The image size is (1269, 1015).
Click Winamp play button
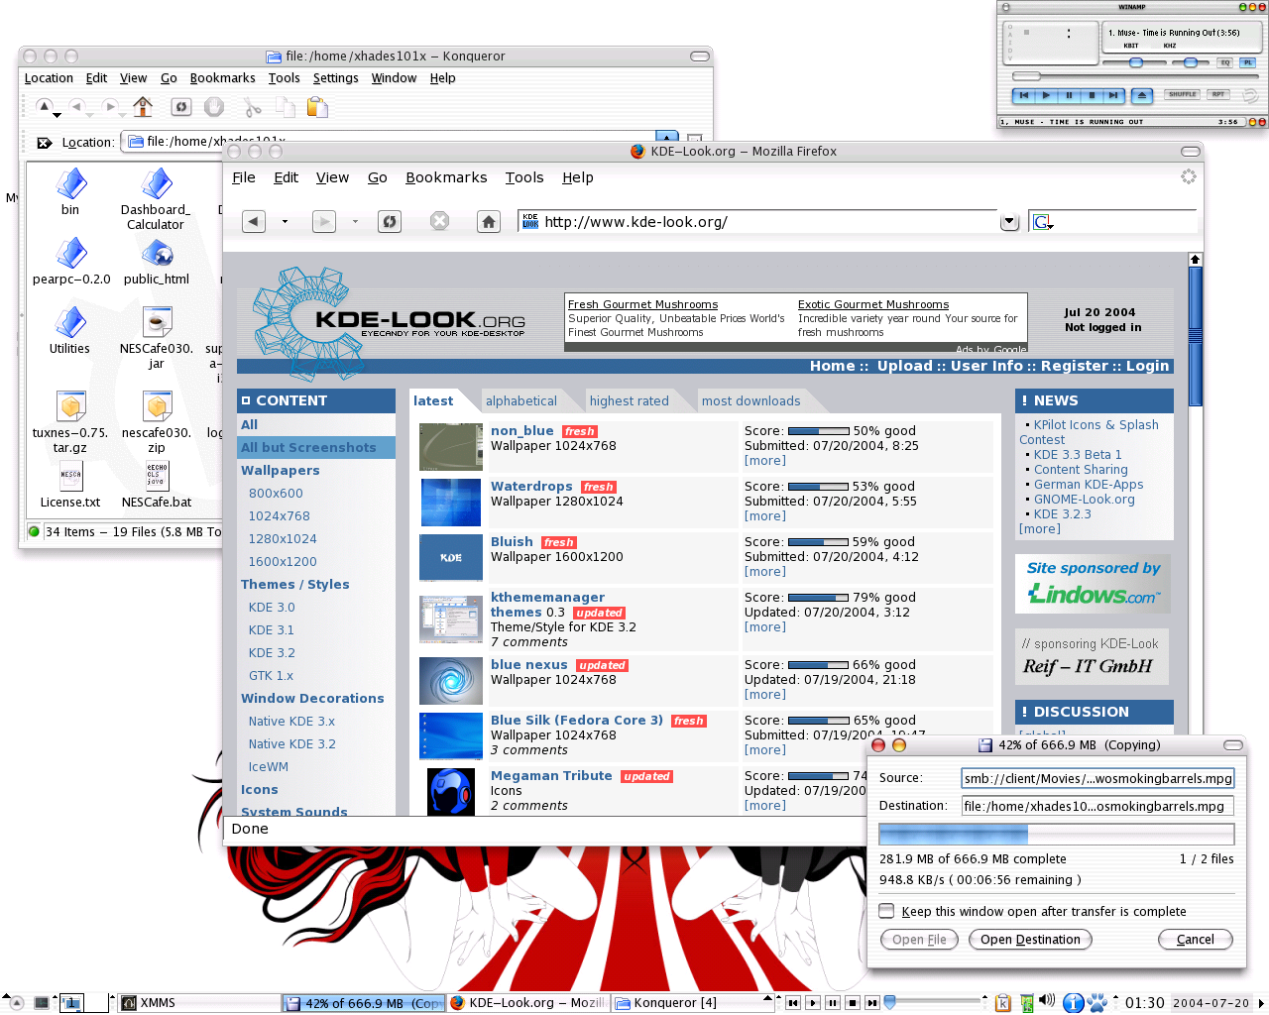tap(1046, 96)
